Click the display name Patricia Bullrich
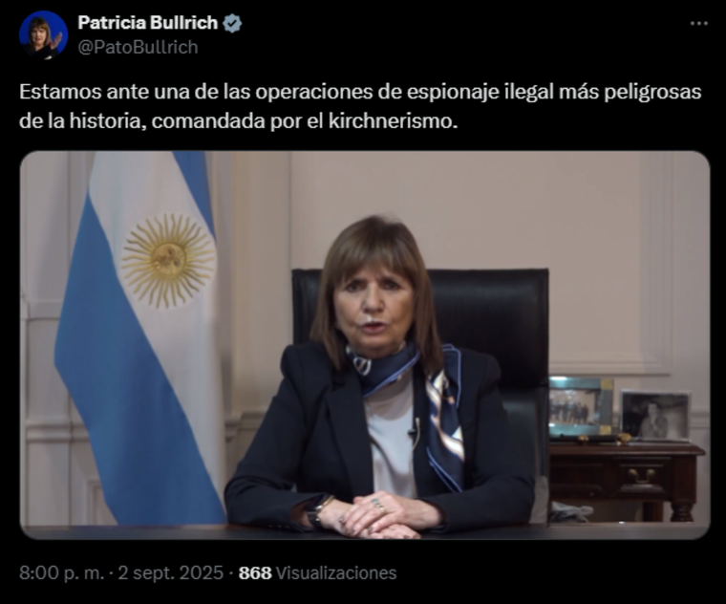Viewport: 726px width, 604px height. click(x=148, y=22)
